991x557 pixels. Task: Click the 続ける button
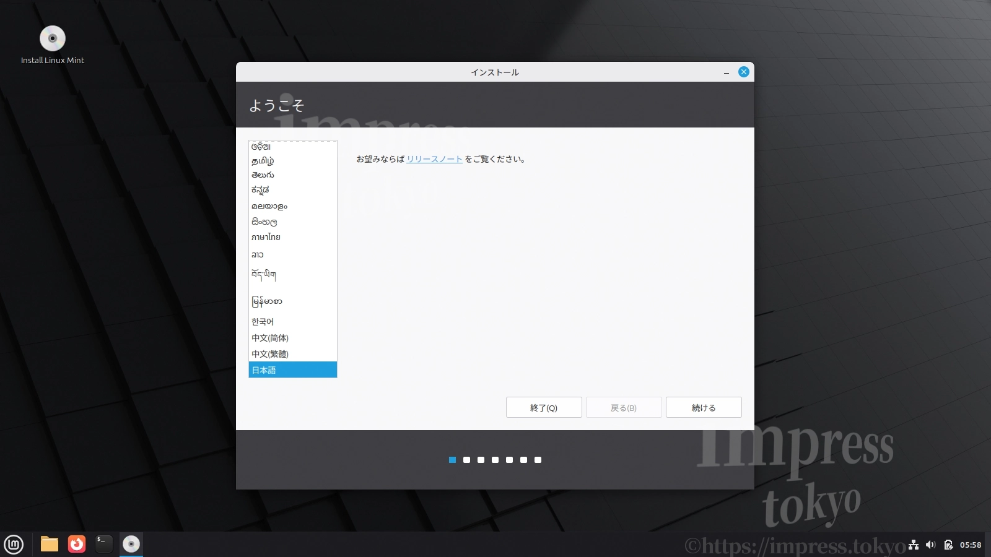tap(704, 407)
